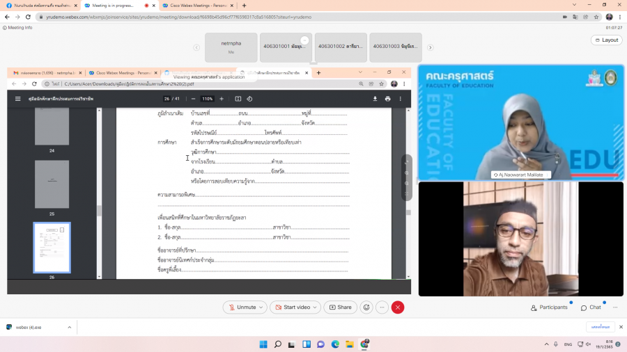Expand the audio options arrow beside Unmute
Screen dimensions: 627x352
coord(261,307)
